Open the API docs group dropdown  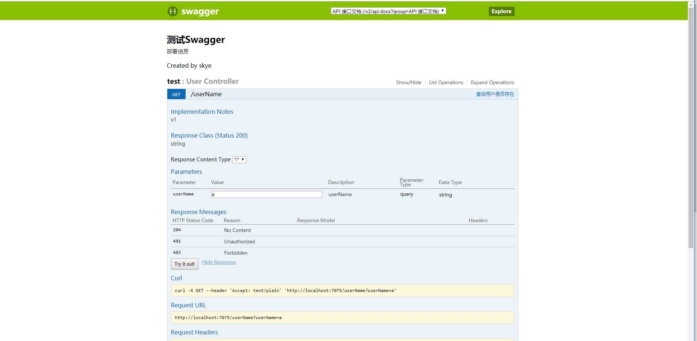click(x=388, y=11)
